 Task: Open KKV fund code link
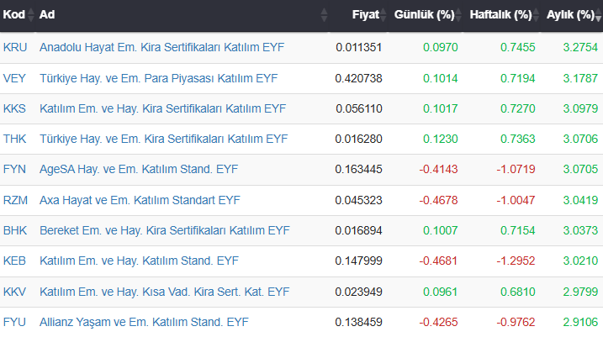point(14,292)
